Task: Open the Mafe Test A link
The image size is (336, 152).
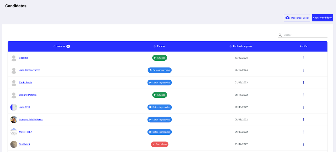Action: point(25,132)
